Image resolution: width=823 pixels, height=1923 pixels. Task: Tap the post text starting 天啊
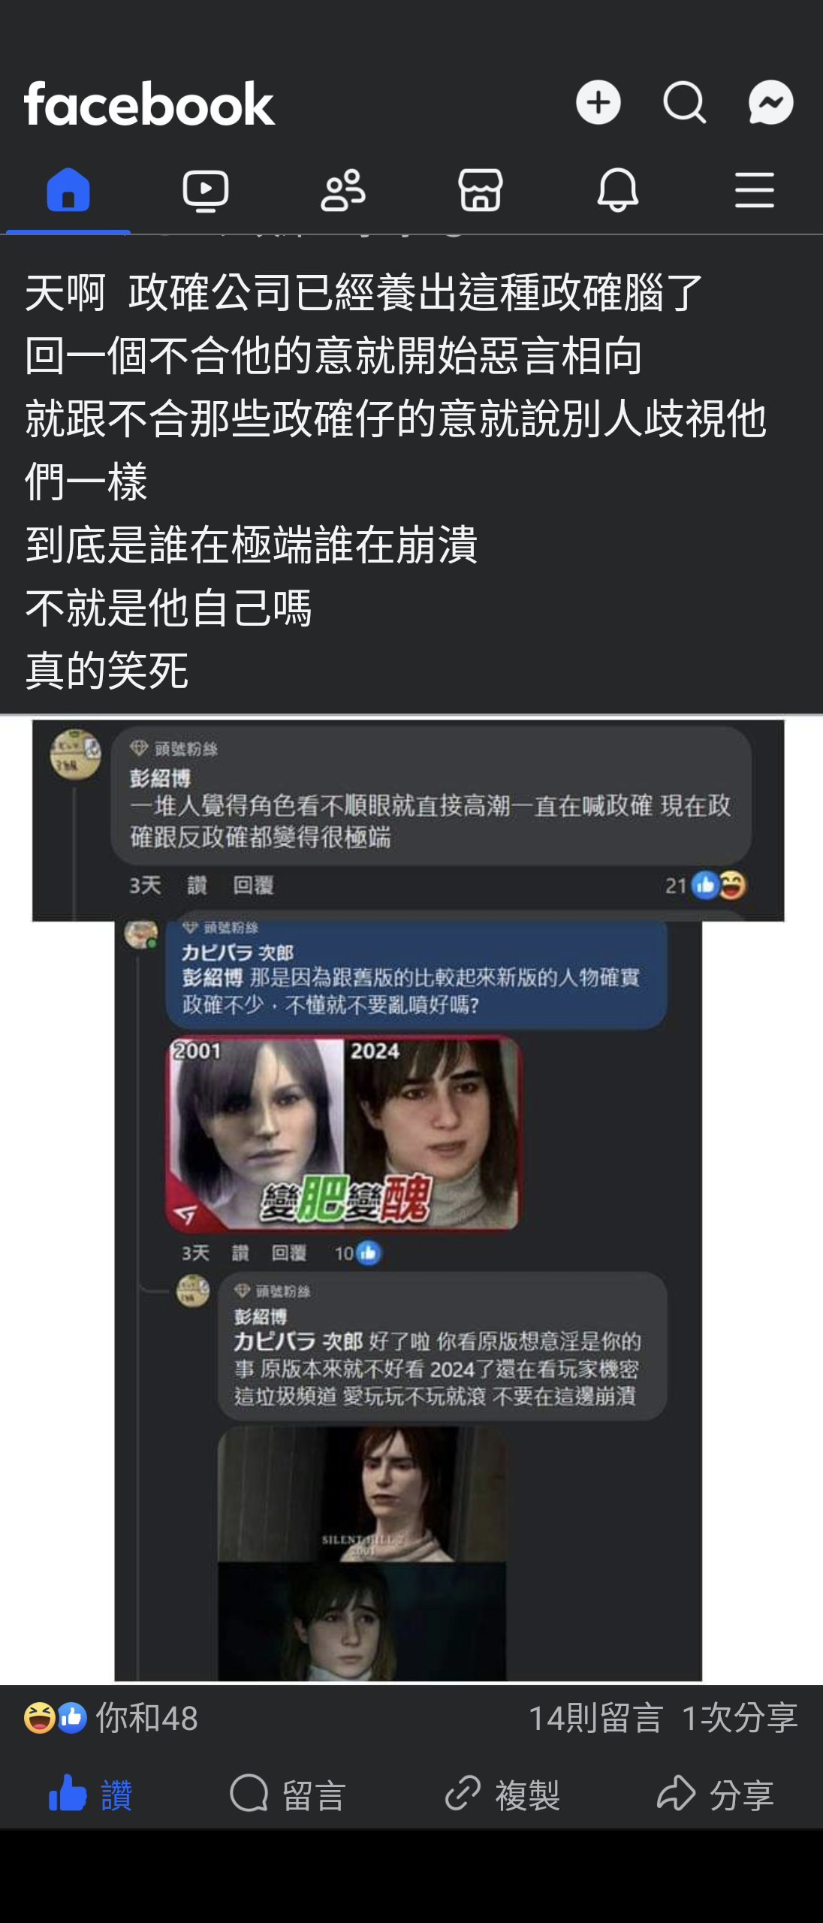[x=396, y=481]
